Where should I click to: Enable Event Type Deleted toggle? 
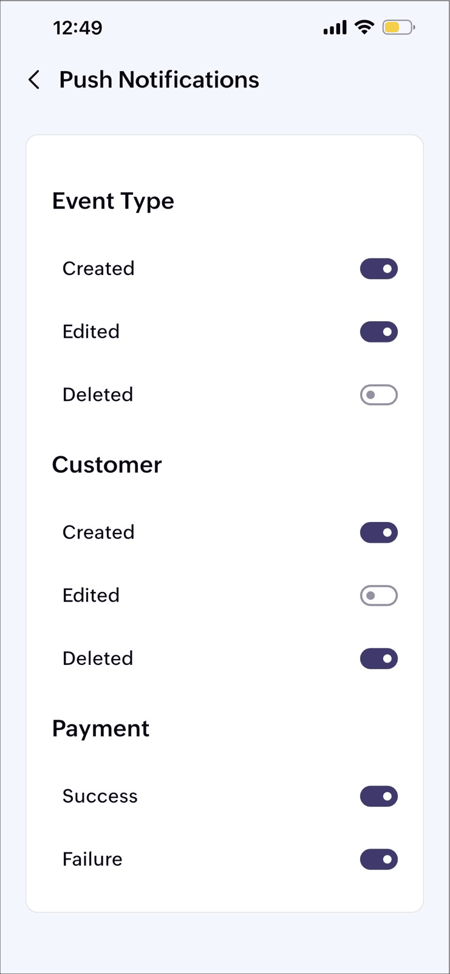tap(379, 395)
